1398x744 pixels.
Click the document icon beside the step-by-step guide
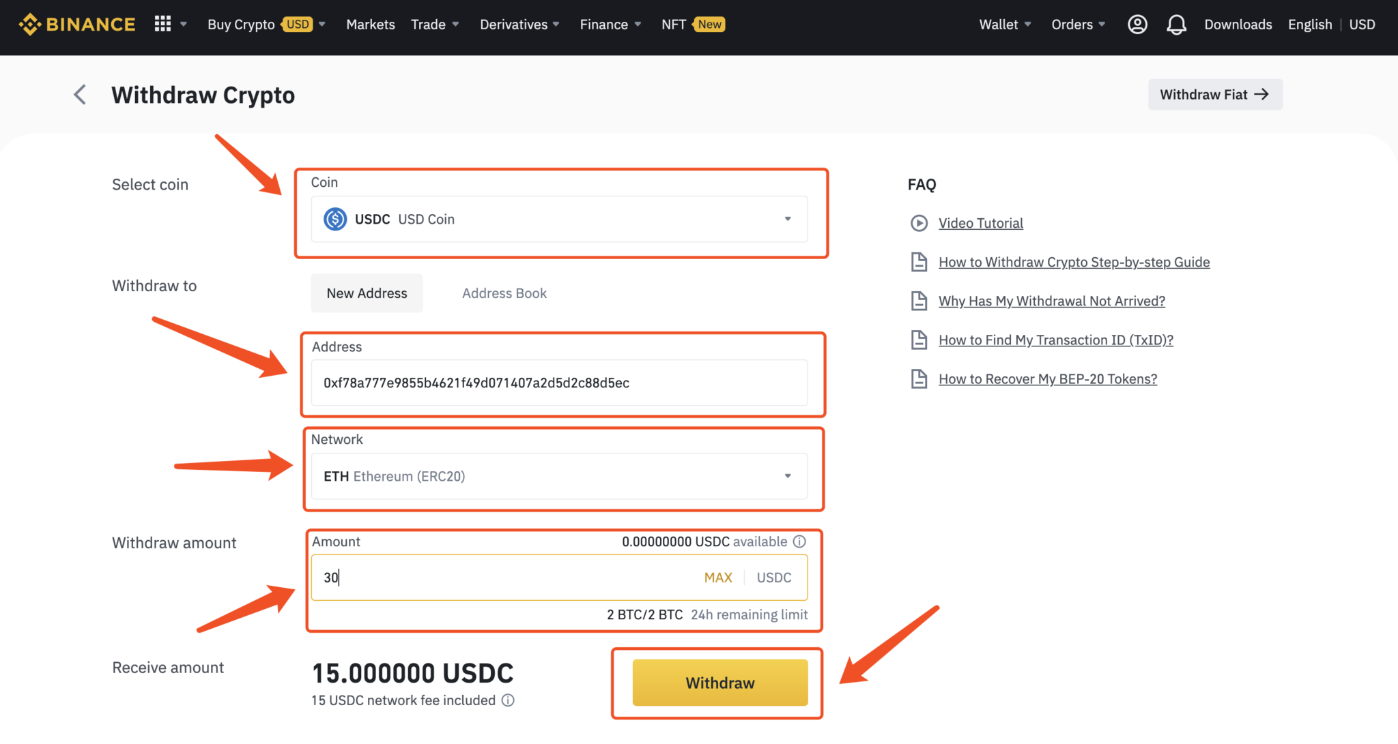pos(919,262)
